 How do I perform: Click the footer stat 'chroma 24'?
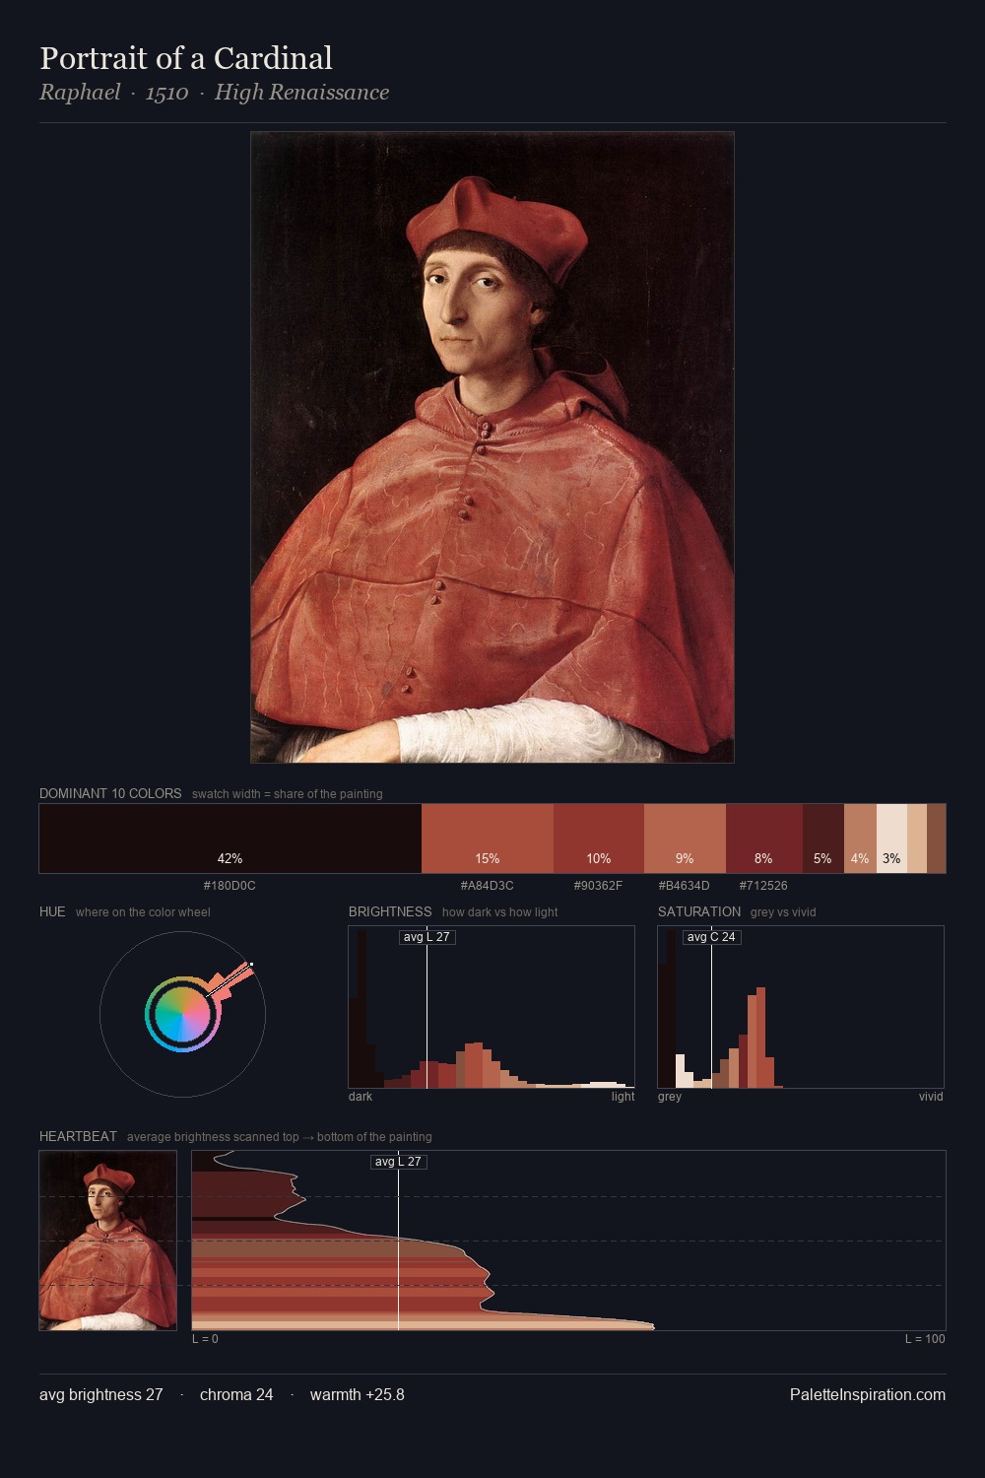tap(236, 1394)
